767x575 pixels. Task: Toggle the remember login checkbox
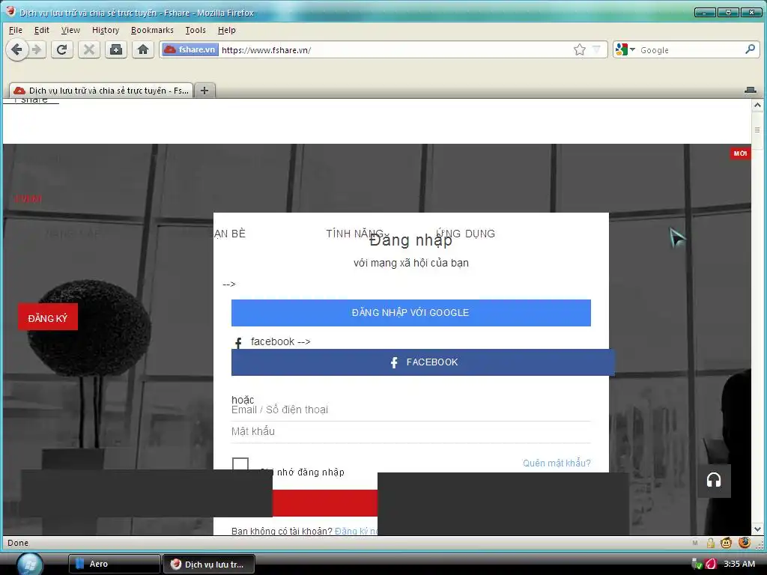(x=240, y=465)
